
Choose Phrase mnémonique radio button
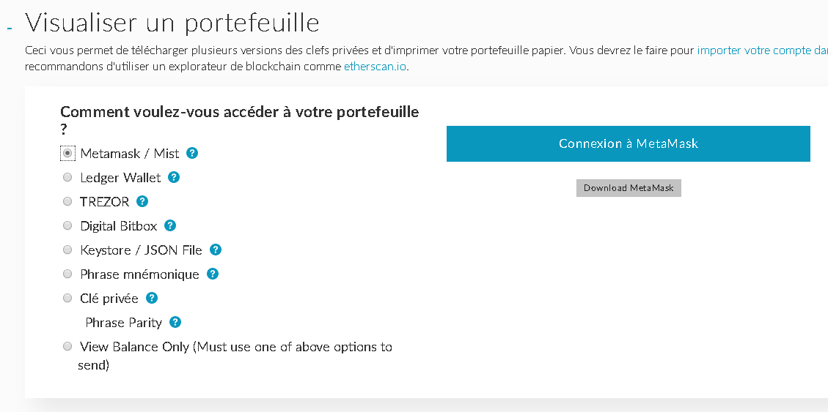pos(67,274)
